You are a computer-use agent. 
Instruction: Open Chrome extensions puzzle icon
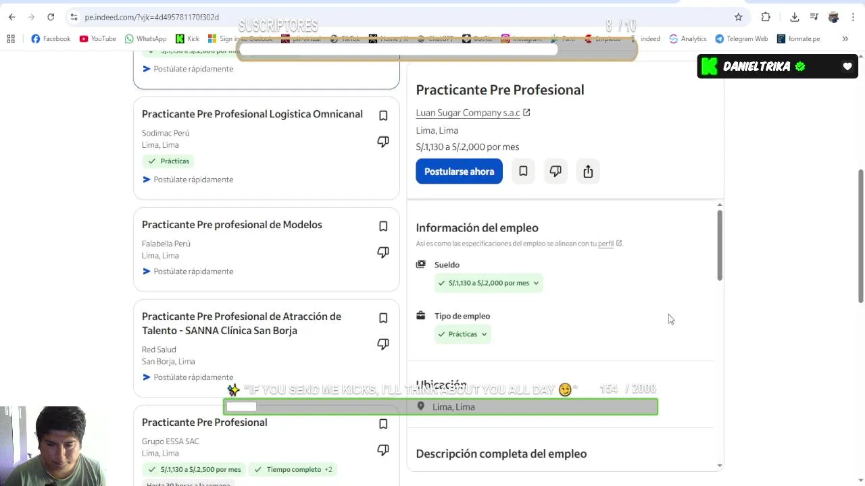[766, 17]
